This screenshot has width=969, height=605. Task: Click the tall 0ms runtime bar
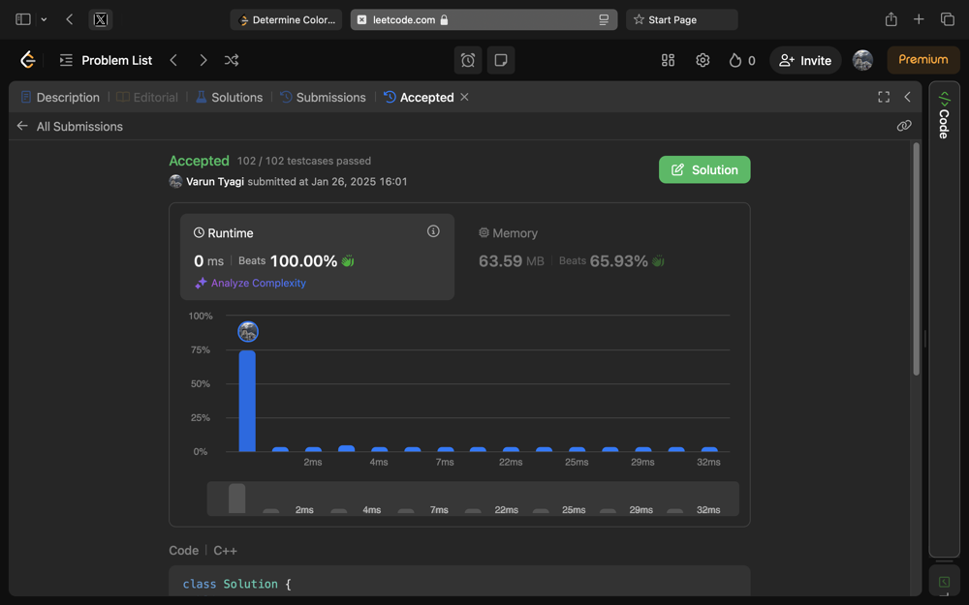click(247, 402)
